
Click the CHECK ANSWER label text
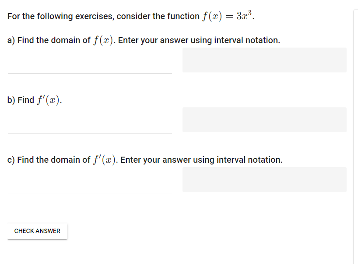tap(37, 231)
